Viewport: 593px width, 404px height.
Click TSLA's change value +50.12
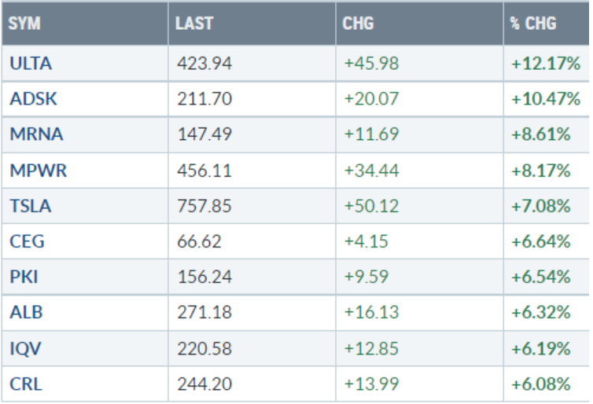[371, 206]
